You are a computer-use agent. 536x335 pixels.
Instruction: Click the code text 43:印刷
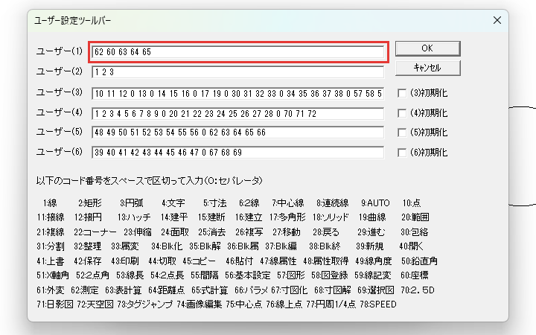click(x=125, y=261)
